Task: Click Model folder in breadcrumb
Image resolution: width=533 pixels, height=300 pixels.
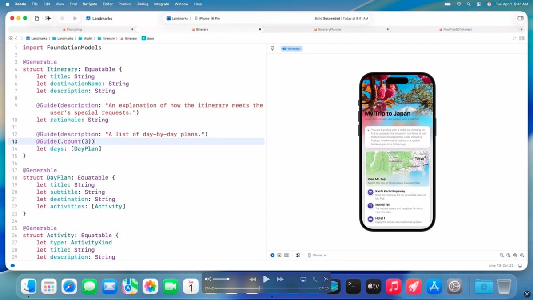Action: point(85,38)
